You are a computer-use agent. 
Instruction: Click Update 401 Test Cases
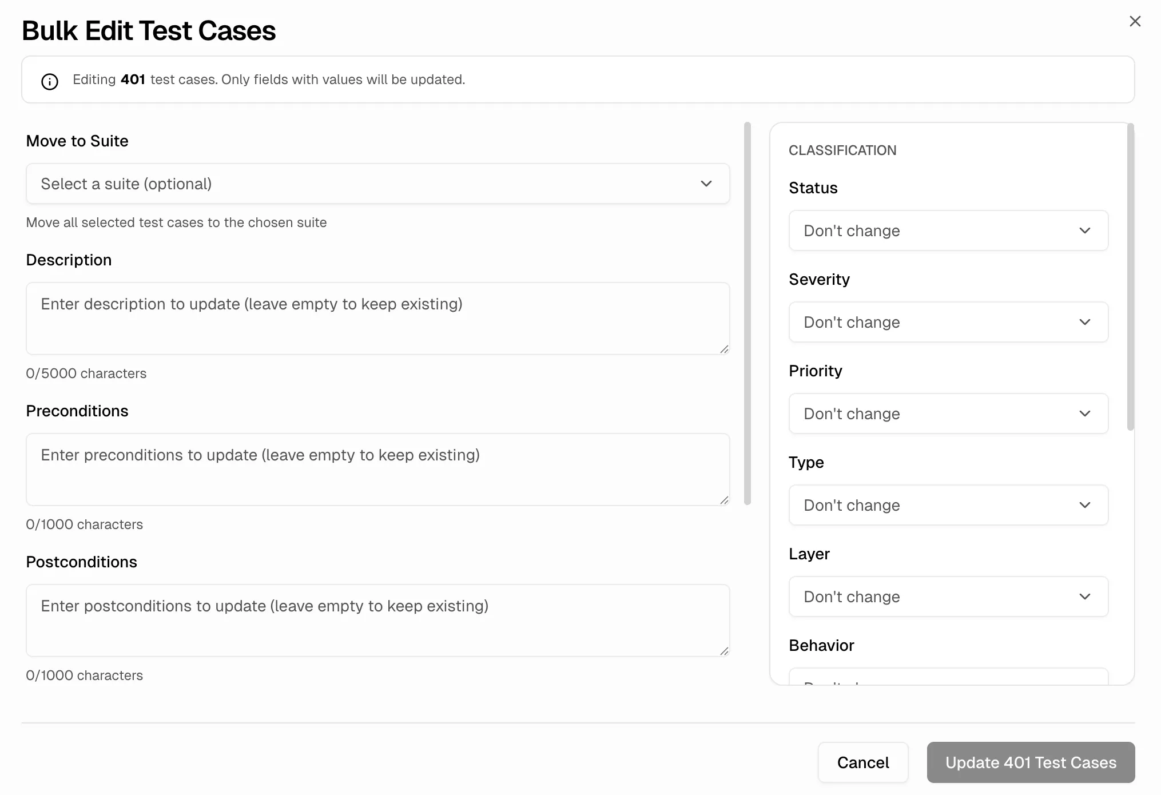[x=1031, y=762]
